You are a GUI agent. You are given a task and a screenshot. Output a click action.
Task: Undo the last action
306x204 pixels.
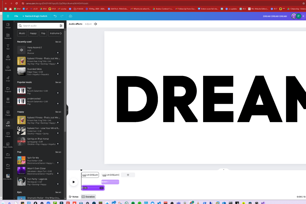point(55,16)
